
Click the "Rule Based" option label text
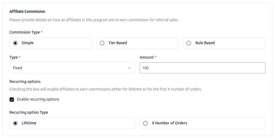click(x=205, y=43)
